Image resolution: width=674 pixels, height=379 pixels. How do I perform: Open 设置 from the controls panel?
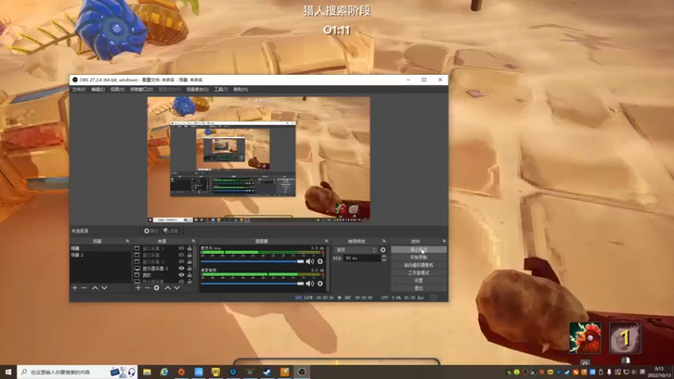point(419,280)
